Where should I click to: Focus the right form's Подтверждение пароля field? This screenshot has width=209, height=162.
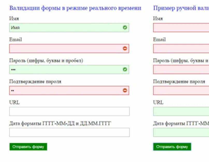[x=181, y=90]
